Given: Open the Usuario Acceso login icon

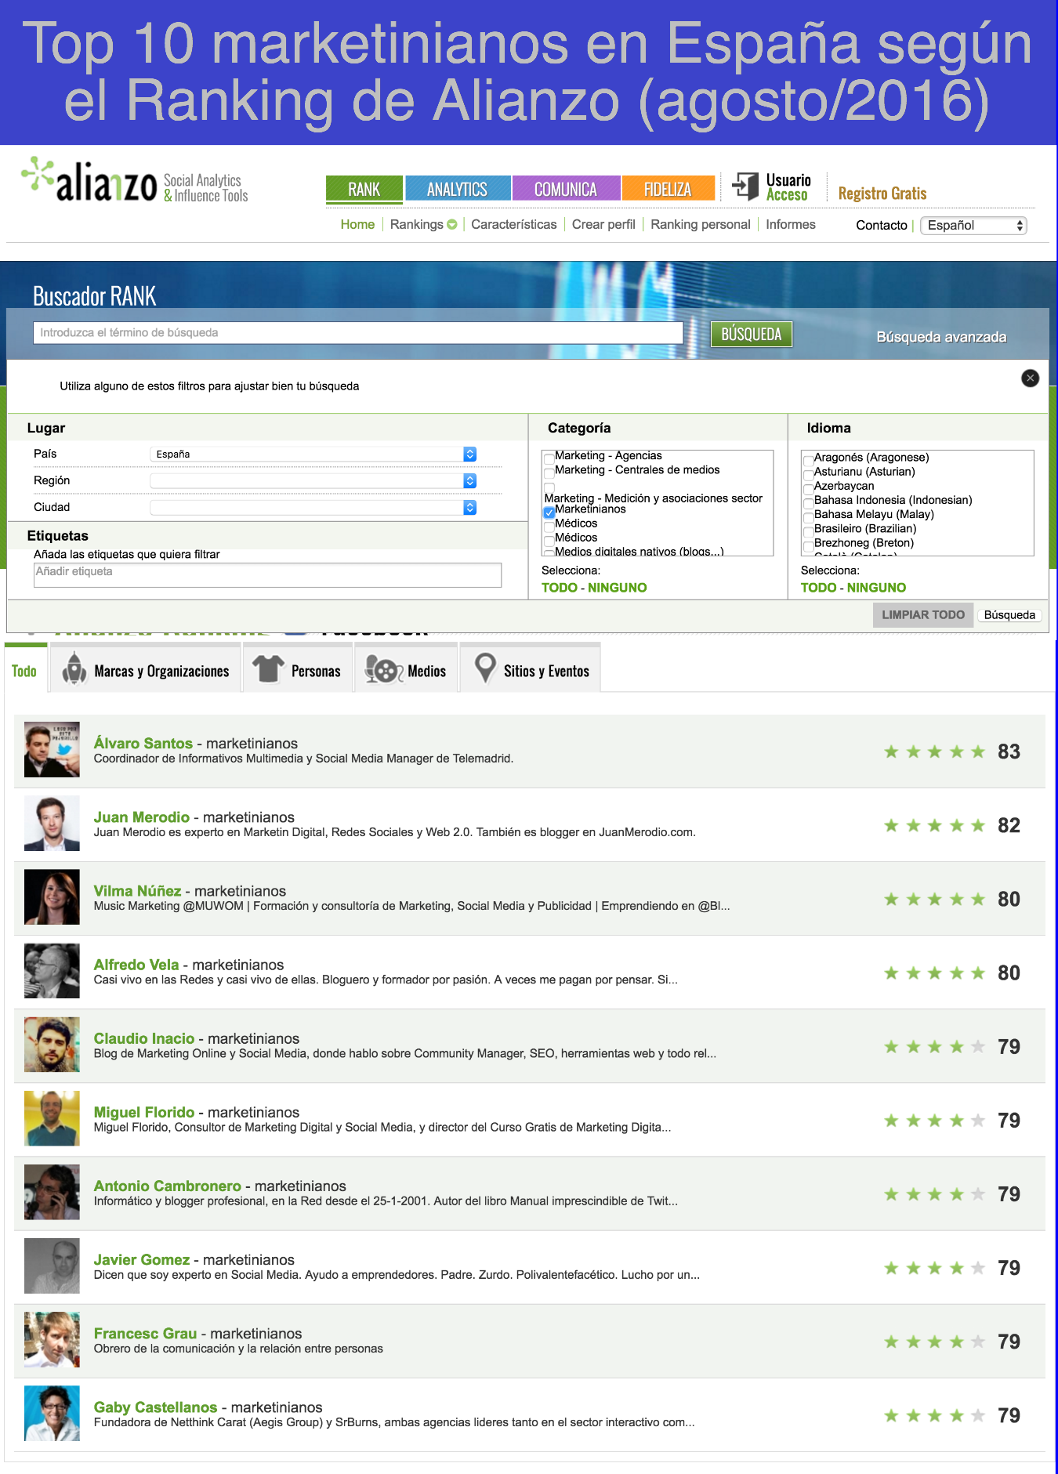Looking at the screenshot, I should pos(745,187).
